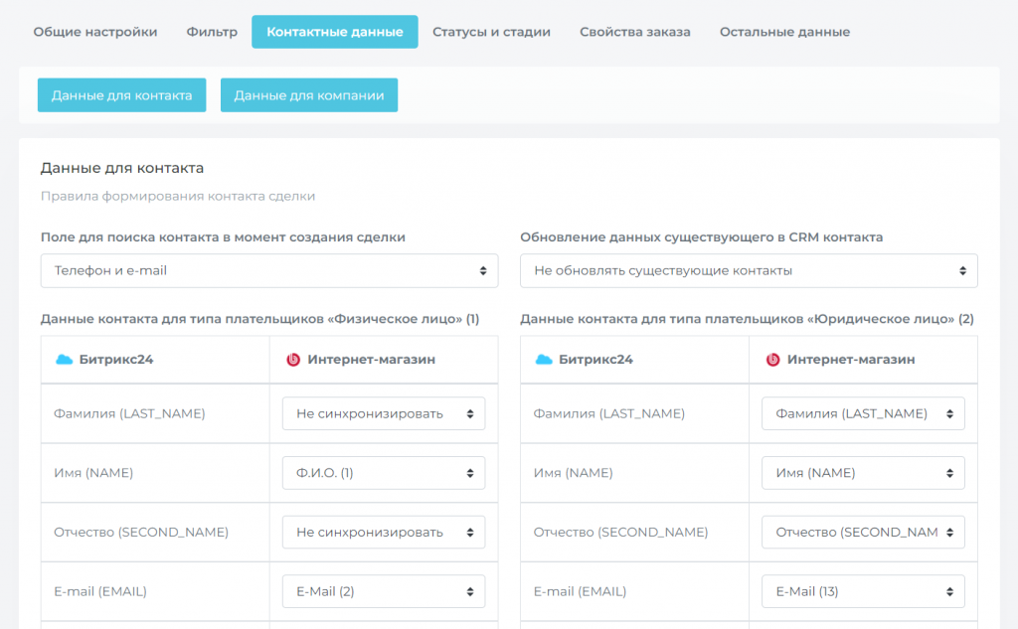Click label Обновление данных существующего в CRM контакта
Viewport: 1018px width, 629px height.
pos(702,237)
